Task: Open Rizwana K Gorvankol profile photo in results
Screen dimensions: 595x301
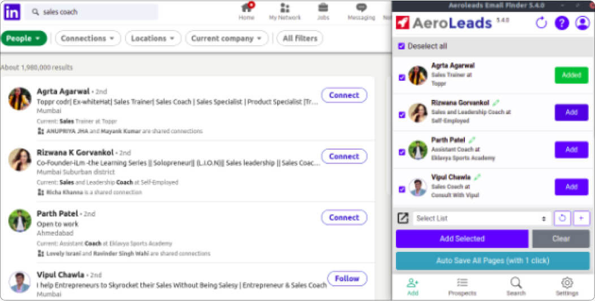Action: [x=20, y=160]
